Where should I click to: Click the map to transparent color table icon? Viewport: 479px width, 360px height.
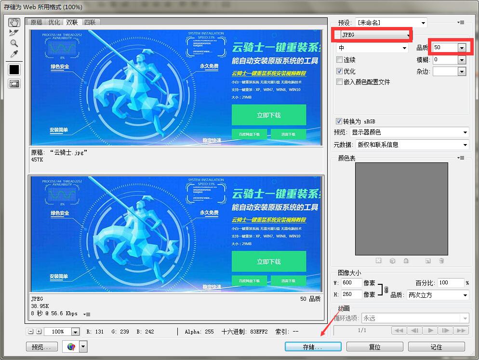coord(378,261)
